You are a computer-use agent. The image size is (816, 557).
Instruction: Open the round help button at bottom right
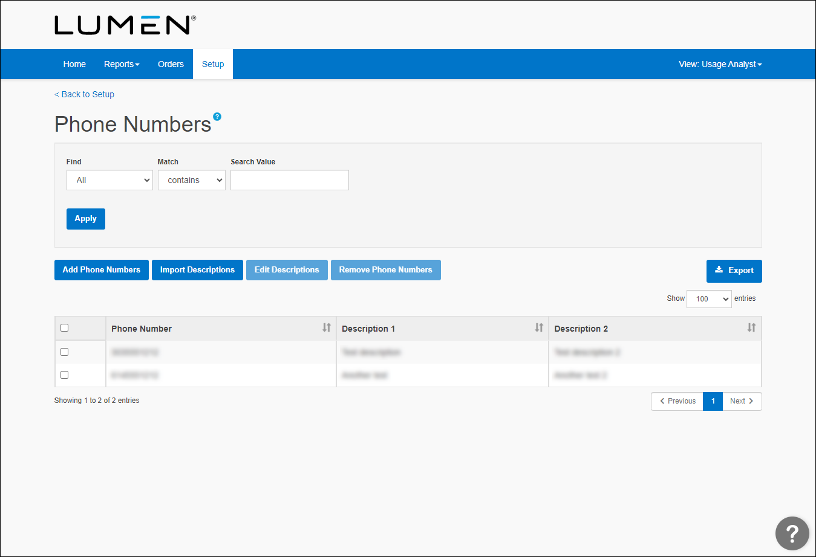(792, 533)
